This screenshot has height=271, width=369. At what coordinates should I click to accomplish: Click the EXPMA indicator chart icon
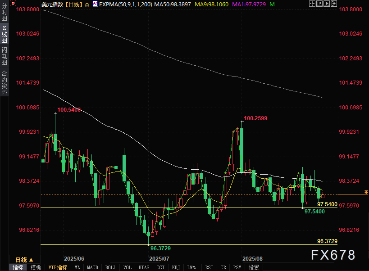click(x=95, y=4)
